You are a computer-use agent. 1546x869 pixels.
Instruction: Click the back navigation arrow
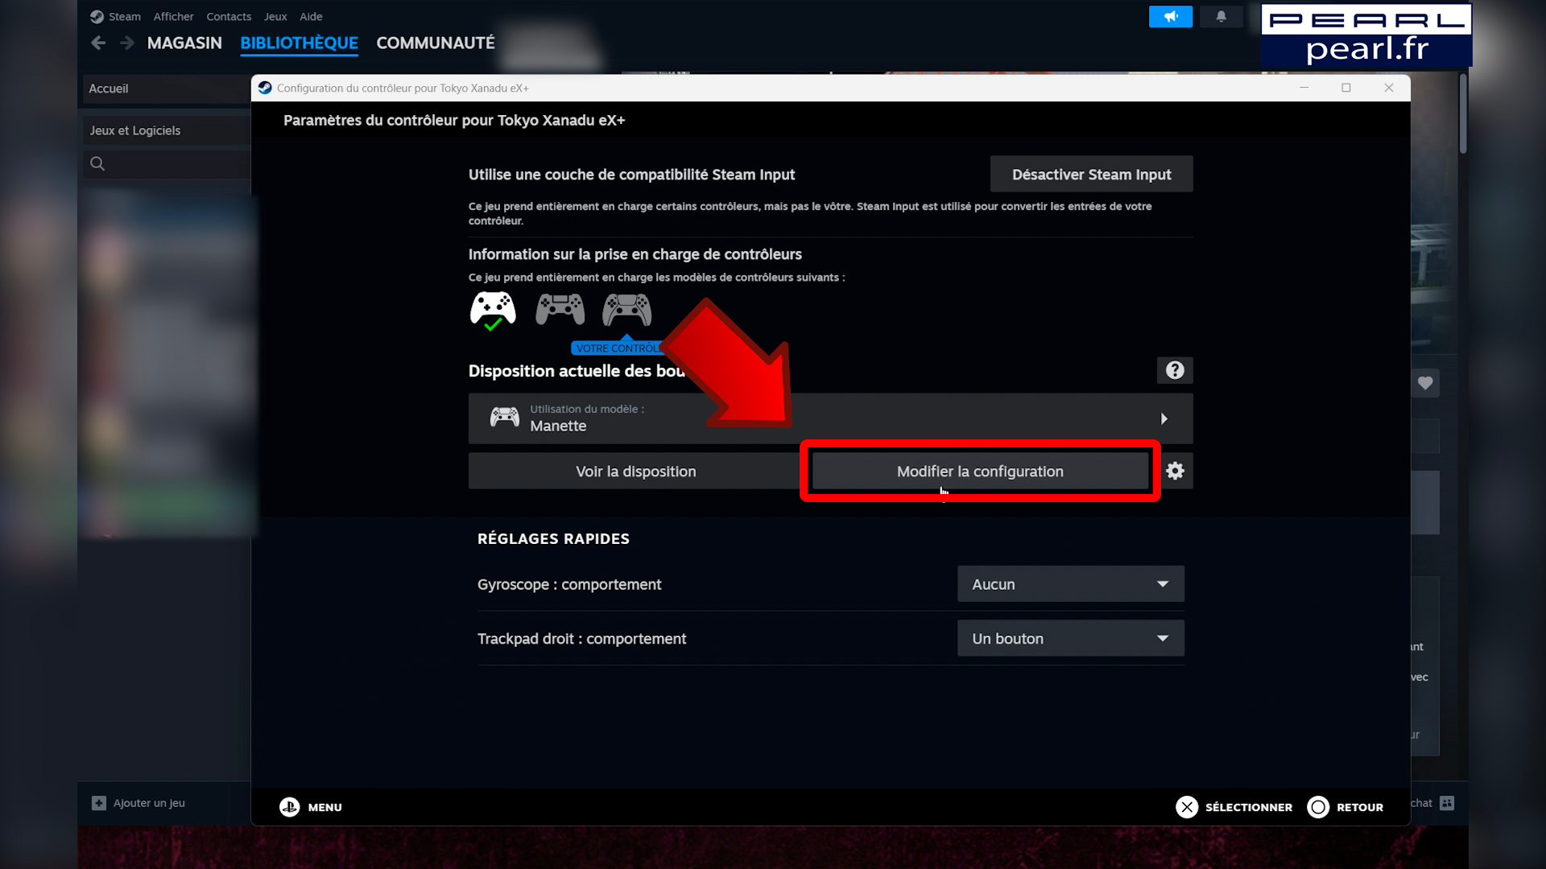coord(97,43)
